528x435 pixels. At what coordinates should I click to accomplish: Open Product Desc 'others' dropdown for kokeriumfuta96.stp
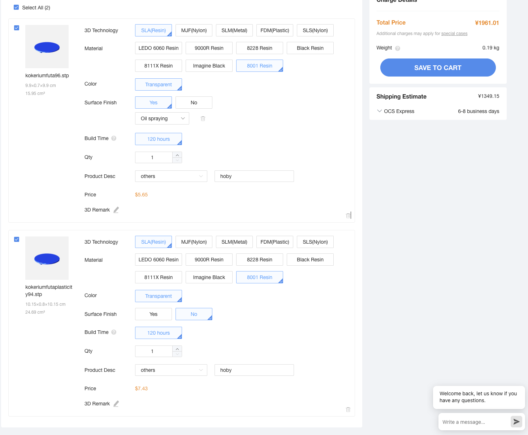click(x=171, y=176)
